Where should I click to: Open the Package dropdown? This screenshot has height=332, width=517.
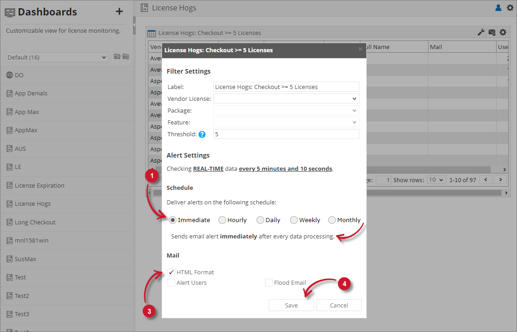click(x=286, y=110)
